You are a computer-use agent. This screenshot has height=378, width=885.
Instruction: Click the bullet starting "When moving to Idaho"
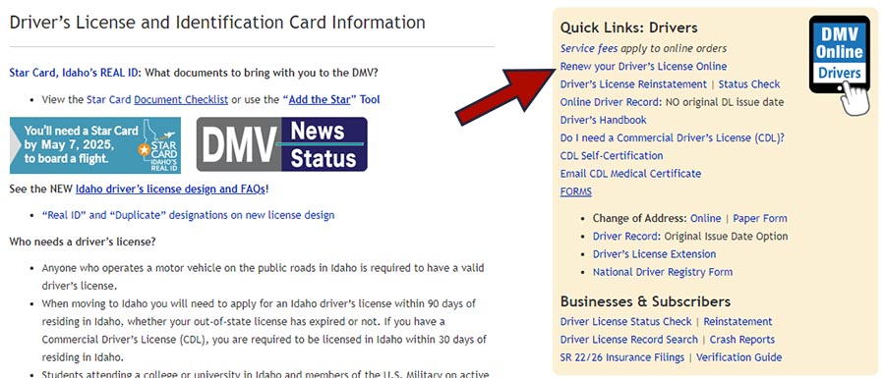(x=265, y=331)
